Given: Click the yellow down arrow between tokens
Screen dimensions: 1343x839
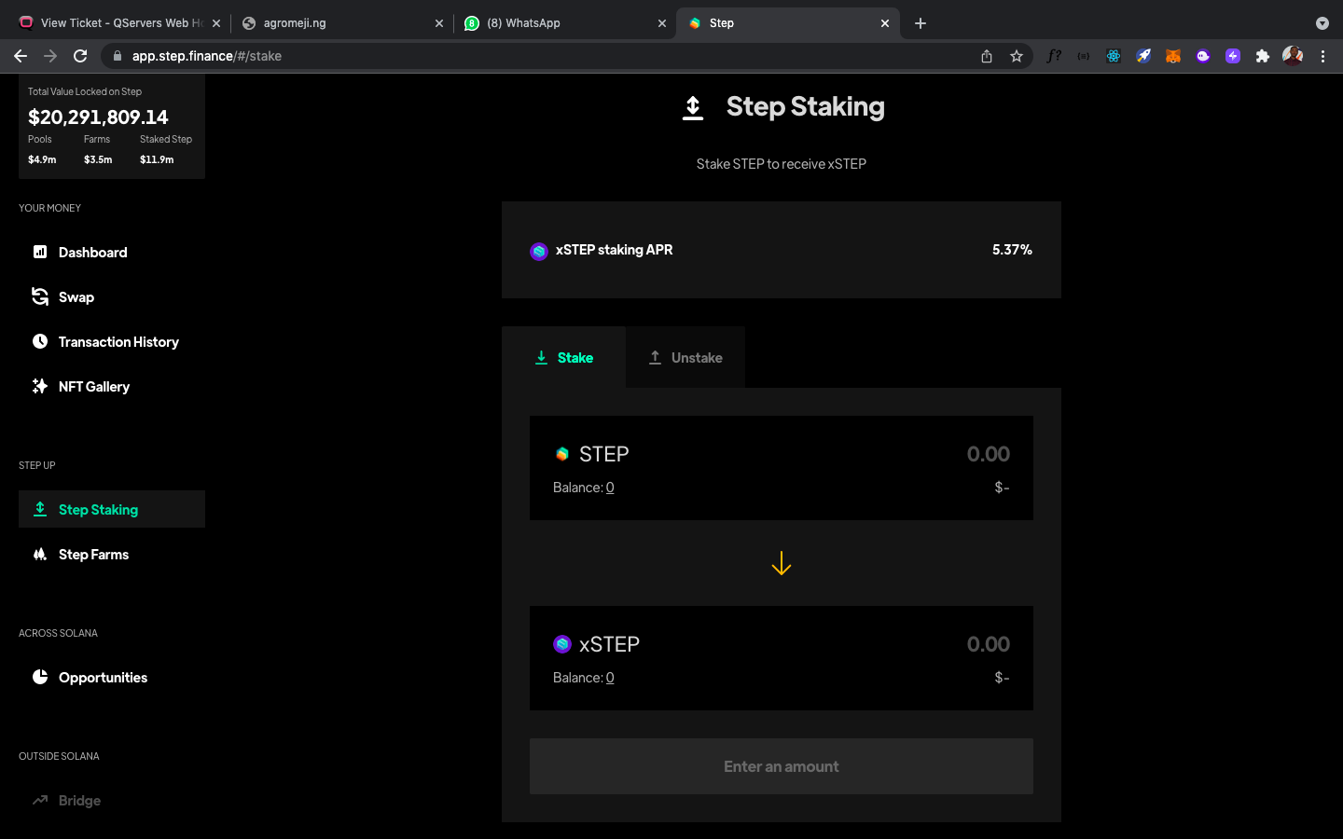Looking at the screenshot, I should point(782,563).
